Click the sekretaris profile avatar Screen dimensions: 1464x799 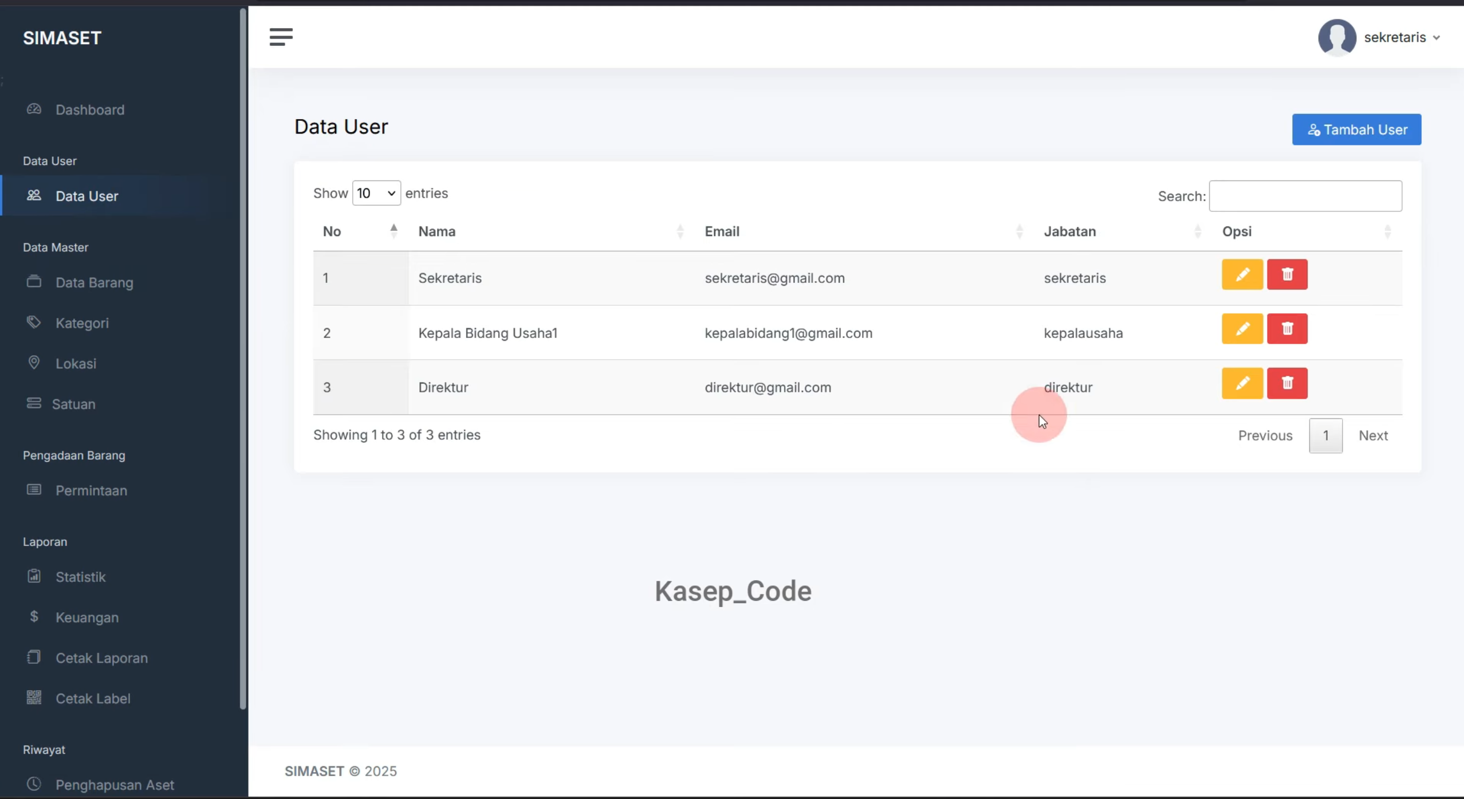point(1337,37)
